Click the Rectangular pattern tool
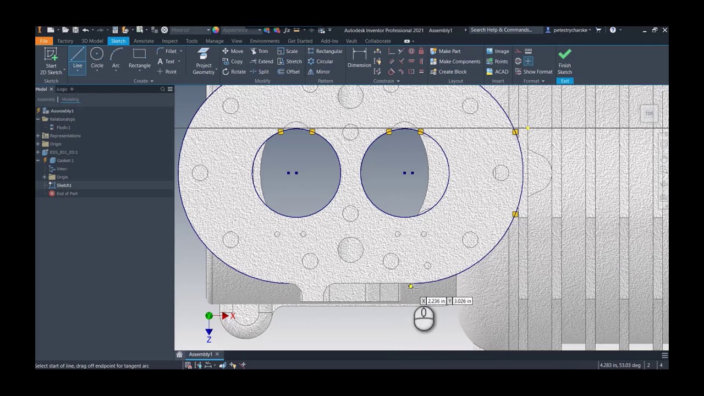 tap(324, 51)
